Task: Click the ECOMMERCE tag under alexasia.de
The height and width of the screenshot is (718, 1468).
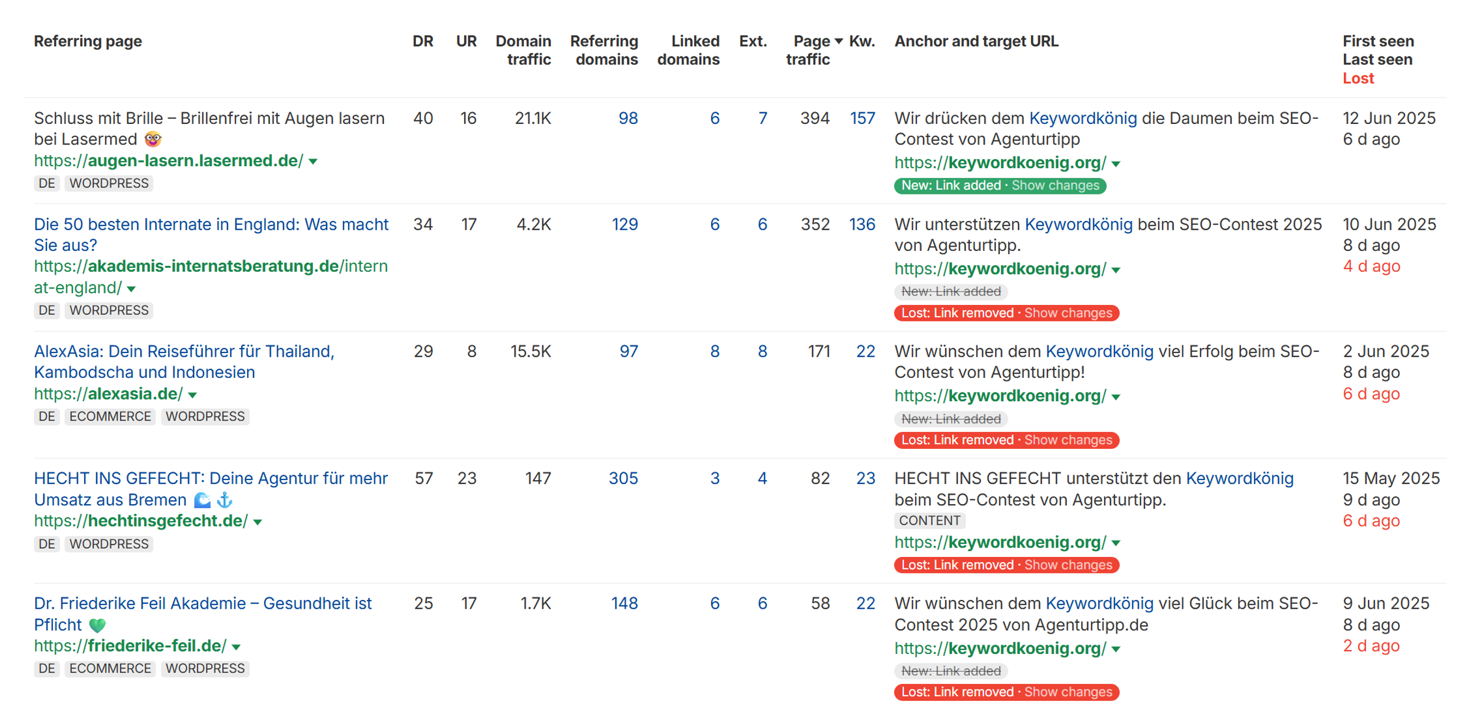Action: (109, 417)
